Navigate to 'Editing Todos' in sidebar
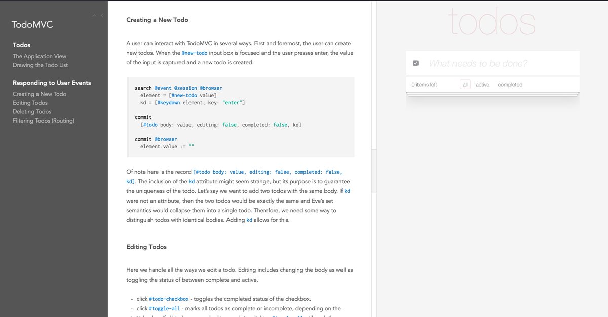 (x=30, y=103)
